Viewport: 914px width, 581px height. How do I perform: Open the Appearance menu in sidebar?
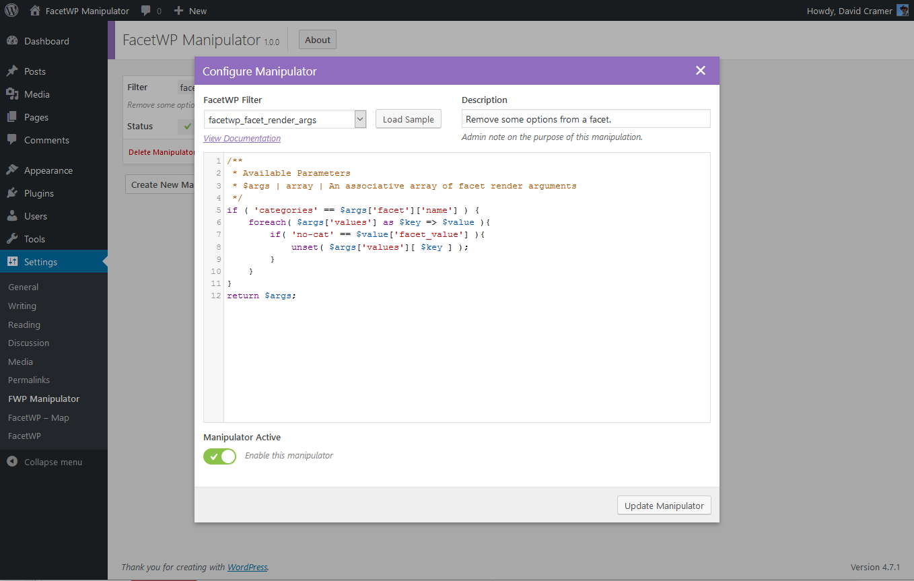(48, 170)
